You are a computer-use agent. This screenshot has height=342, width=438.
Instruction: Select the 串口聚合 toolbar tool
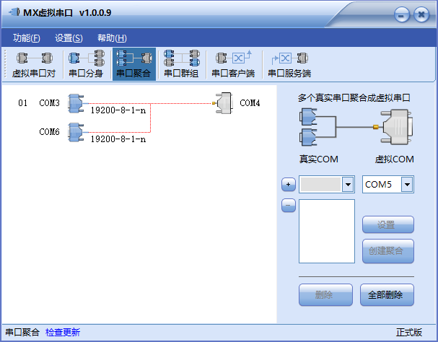[134, 64]
